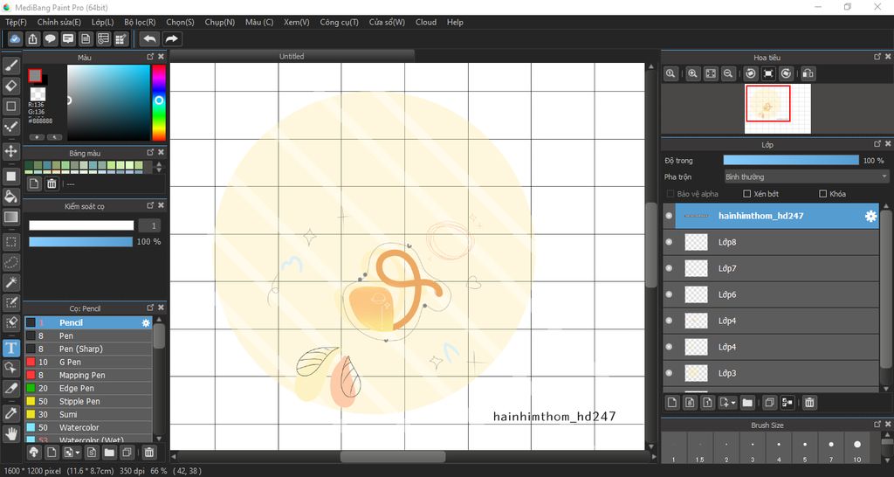Click the Redo arrow in toolbar
The height and width of the screenshot is (477, 894).
pos(171,38)
